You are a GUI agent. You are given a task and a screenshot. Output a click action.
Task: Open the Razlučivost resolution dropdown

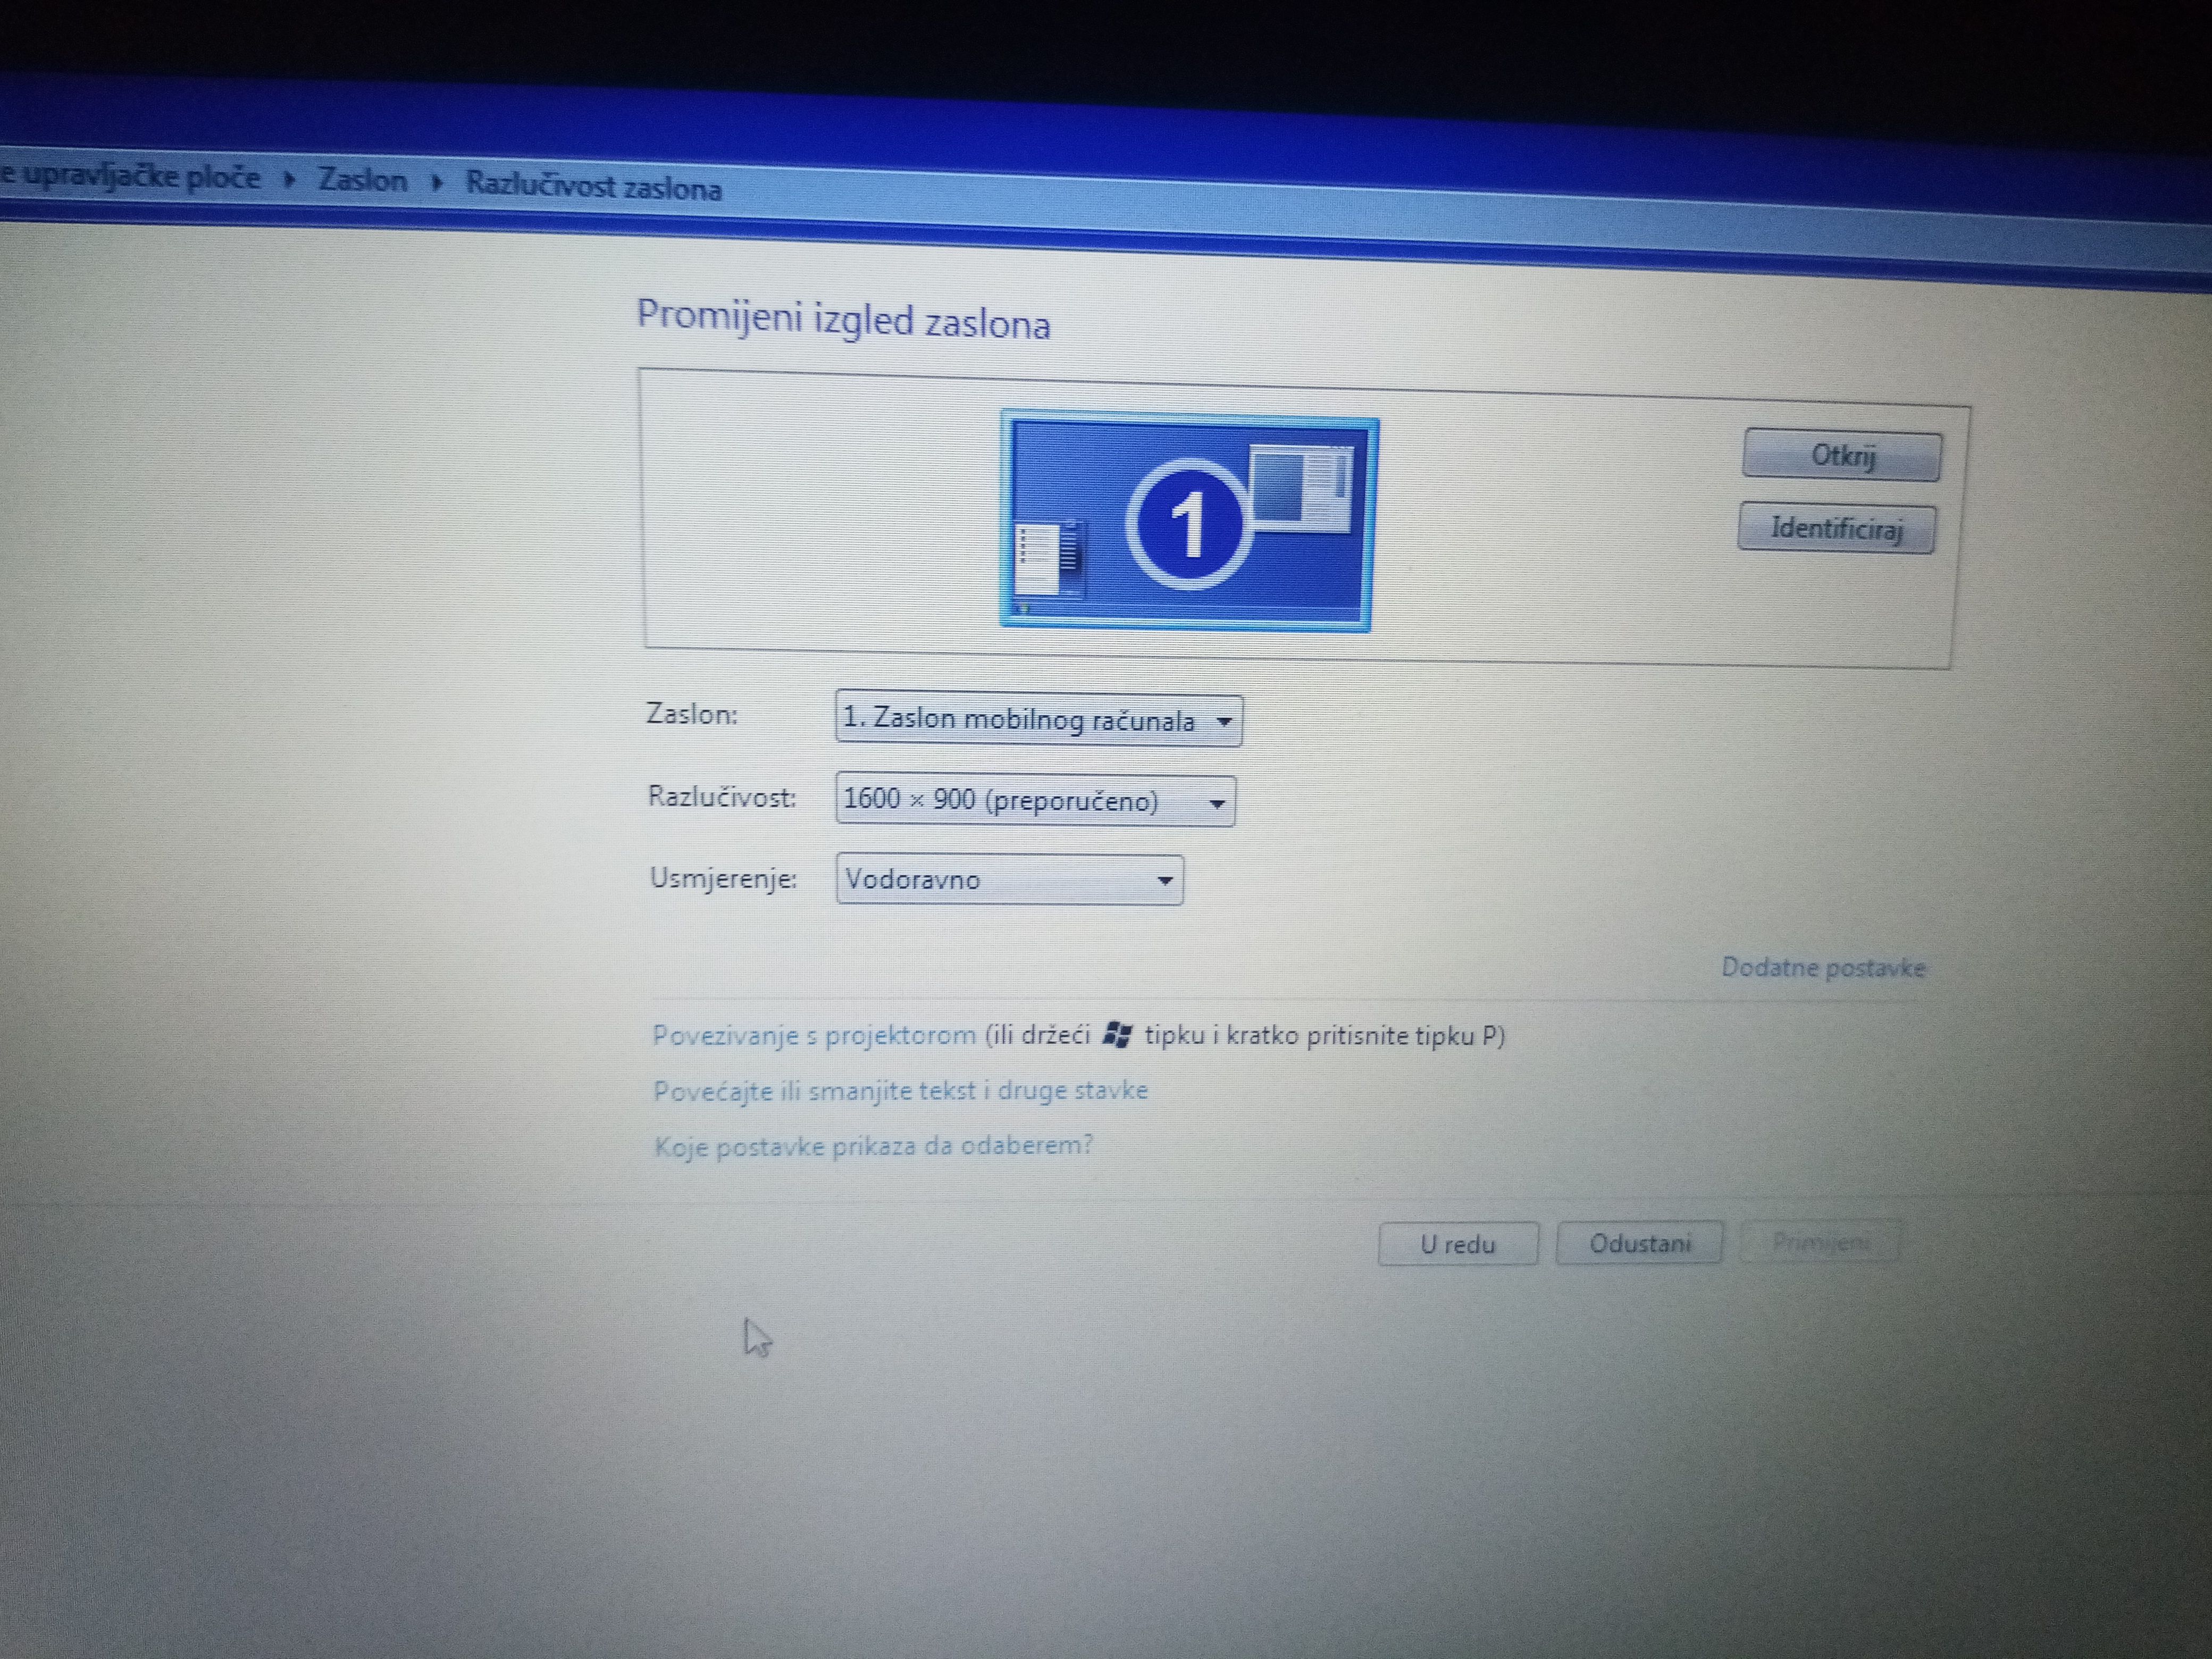coord(1035,801)
